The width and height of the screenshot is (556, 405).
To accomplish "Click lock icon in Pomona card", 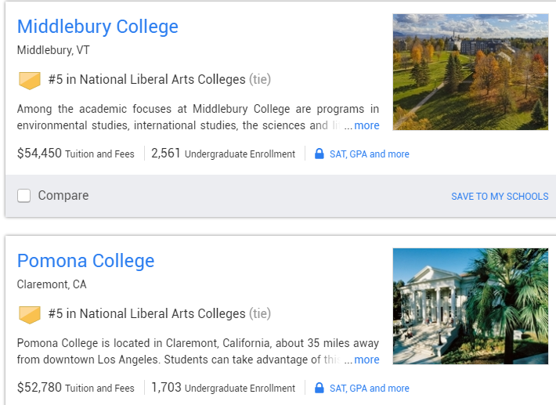I will 319,388.
